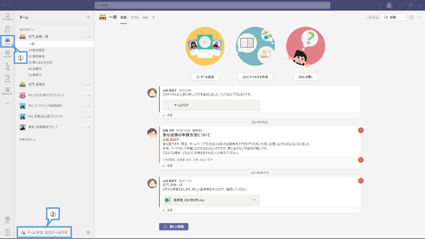425x239 pixels.
Task: Open more options for 業務_経理業務グループ
Action: 88,127
